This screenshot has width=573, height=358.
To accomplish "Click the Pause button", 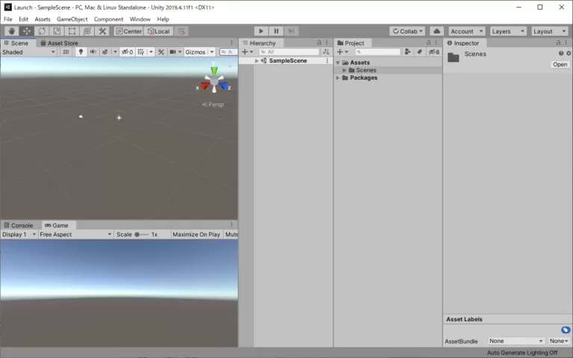I will point(276,31).
